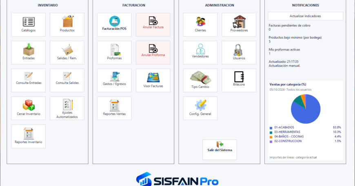Click 'Actualizado: 21:17:35' text

click(284, 61)
